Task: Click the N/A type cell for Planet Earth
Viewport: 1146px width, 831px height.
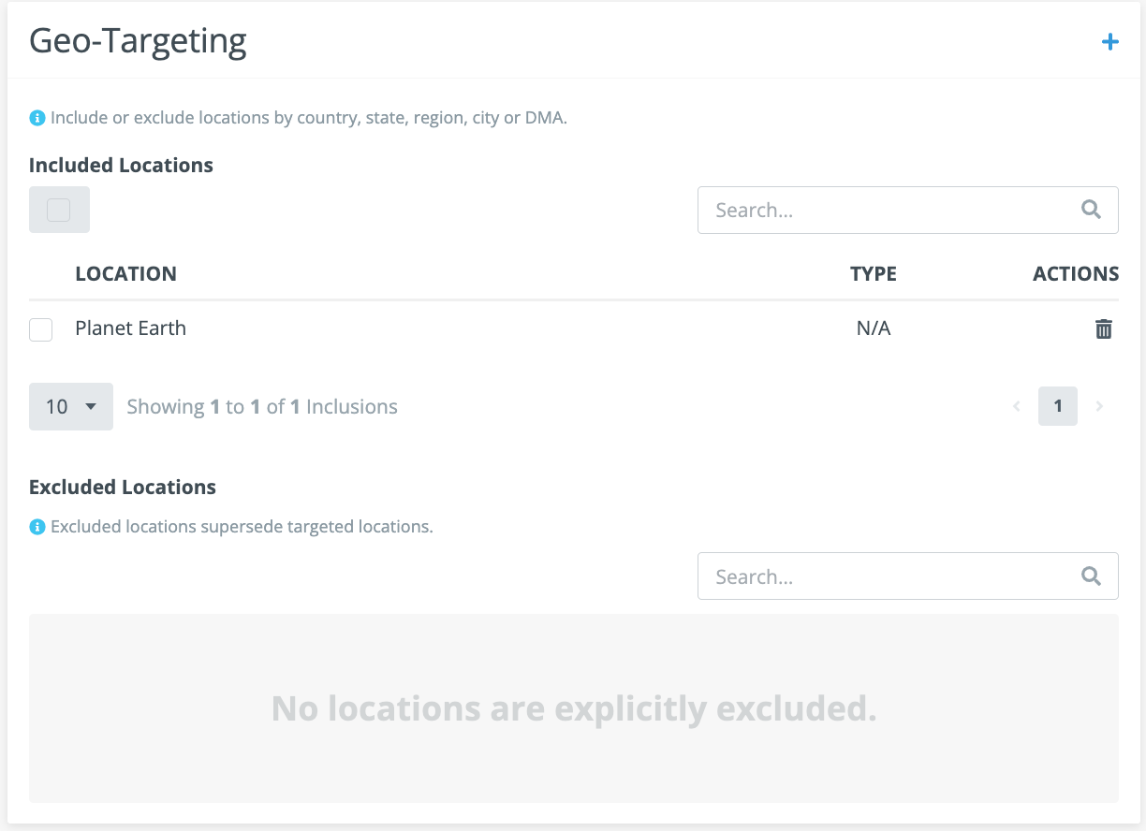Action: pyautogui.click(x=874, y=328)
